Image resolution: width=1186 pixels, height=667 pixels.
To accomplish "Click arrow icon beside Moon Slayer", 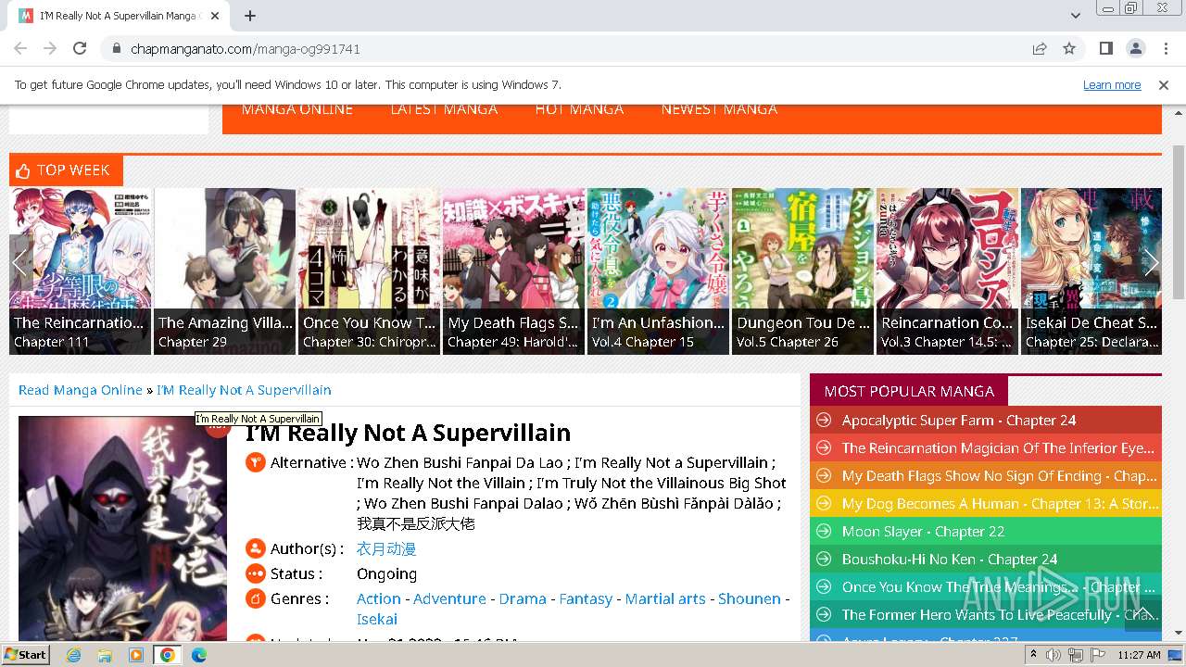I will click(x=822, y=532).
